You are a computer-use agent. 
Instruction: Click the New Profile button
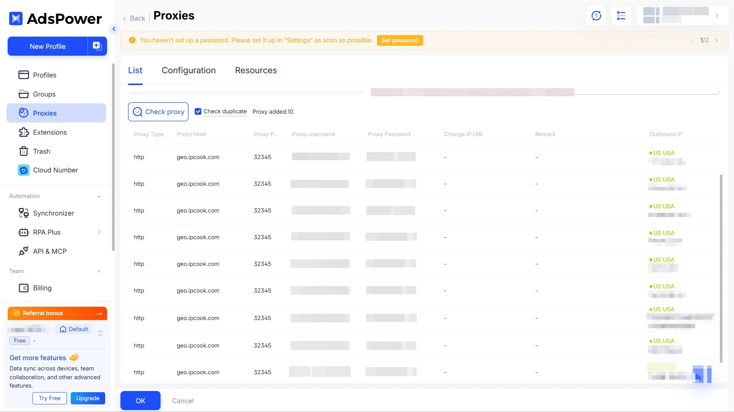pyautogui.click(x=47, y=46)
